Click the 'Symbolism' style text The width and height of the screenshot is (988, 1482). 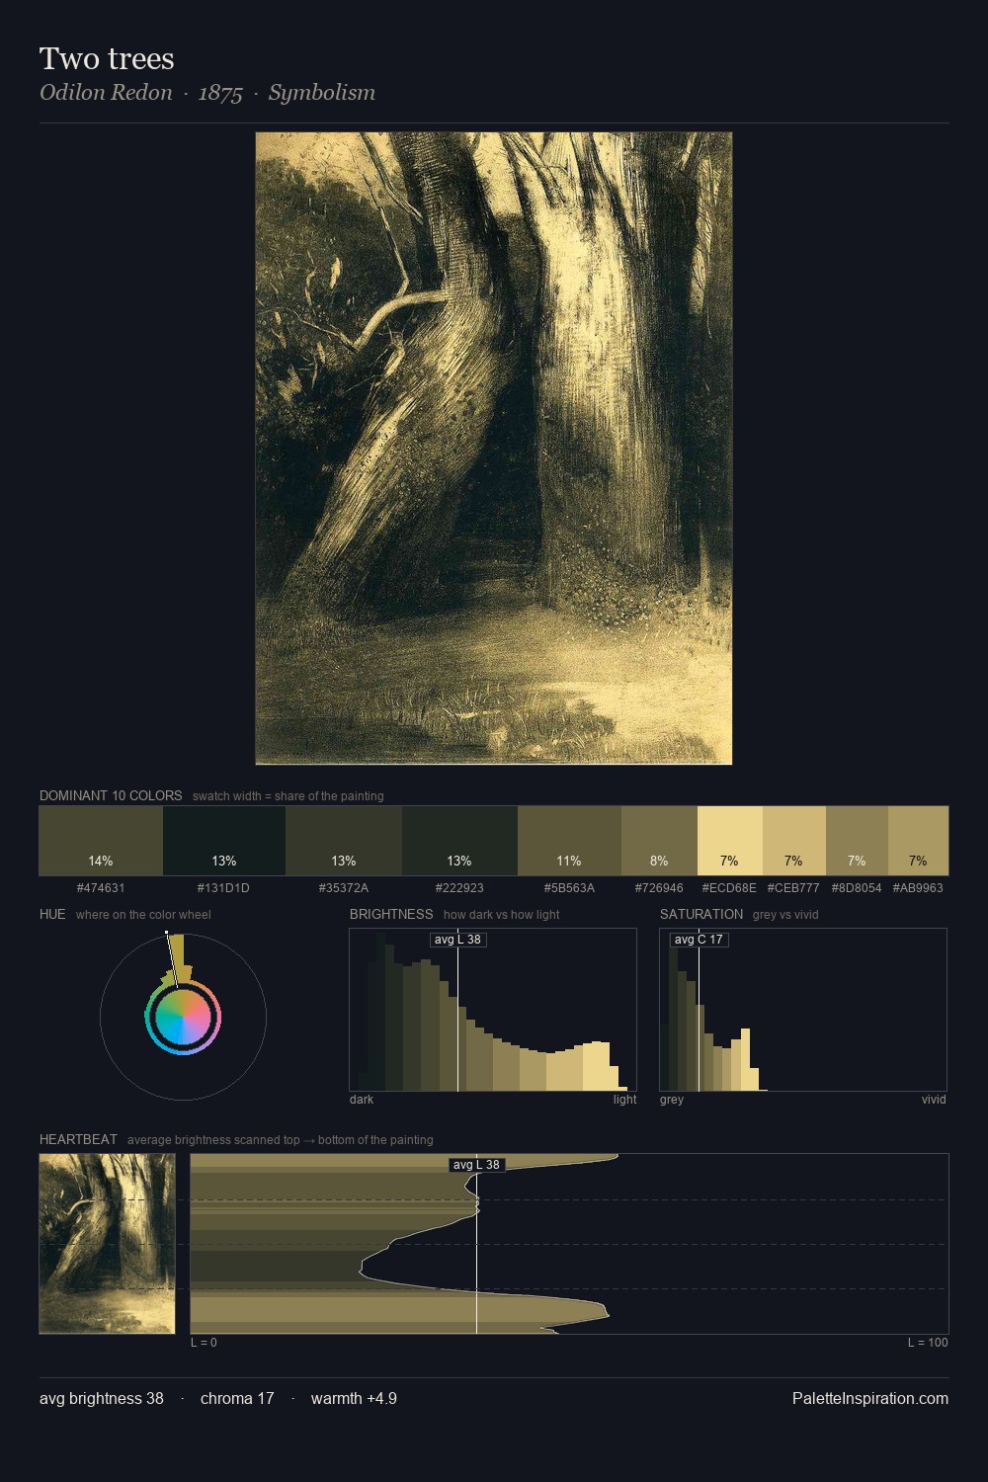(322, 93)
